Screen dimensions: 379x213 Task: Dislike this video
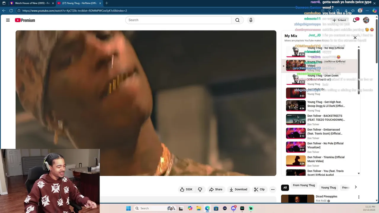pyautogui.click(x=200, y=189)
